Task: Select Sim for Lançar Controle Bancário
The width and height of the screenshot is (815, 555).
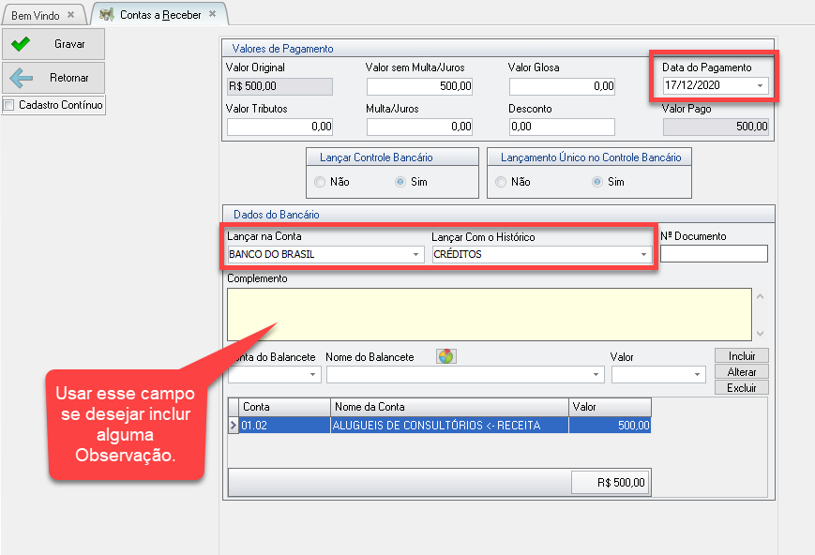Action: (x=400, y=182)
